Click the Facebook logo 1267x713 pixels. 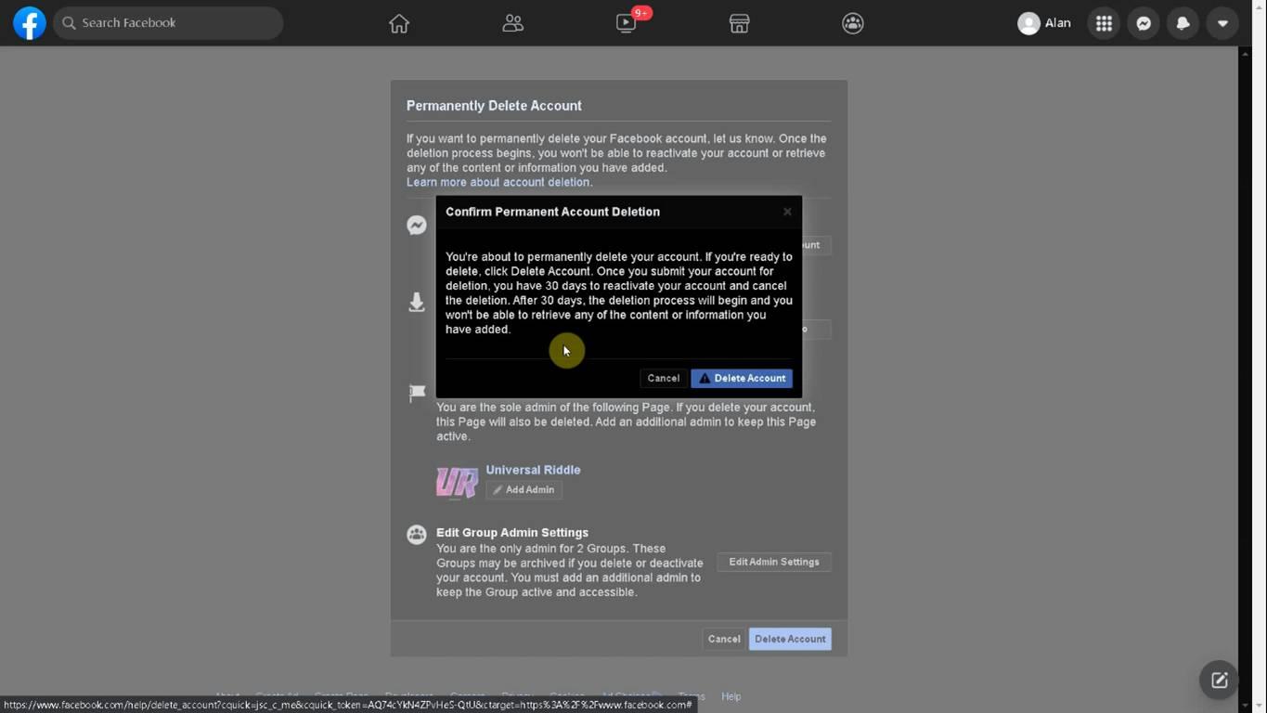[29, 22]
